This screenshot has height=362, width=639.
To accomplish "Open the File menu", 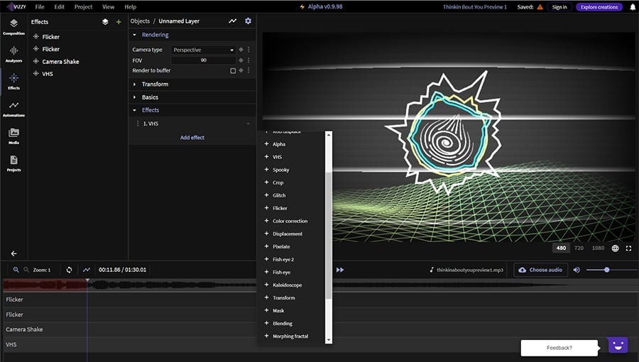I will click(40, 7).
